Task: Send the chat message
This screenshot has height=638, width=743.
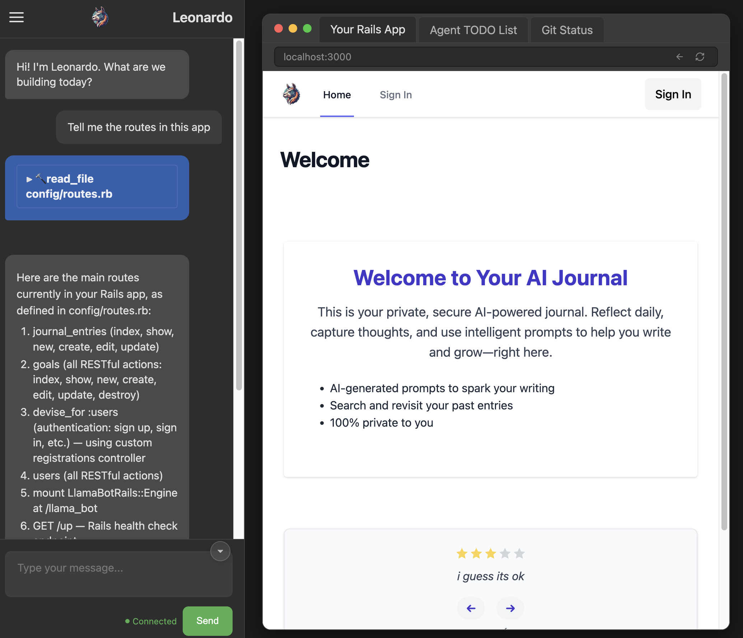Action: pyautogui.click(x=207, y=621)
